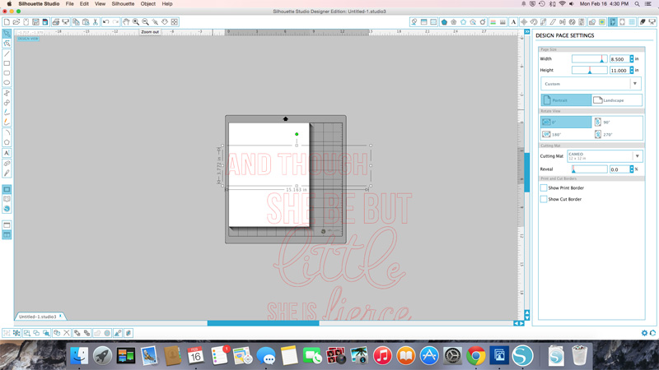This screenshot has width=659, height=370.
Task: Open the Fill Color panel icon
Action: 444,22
